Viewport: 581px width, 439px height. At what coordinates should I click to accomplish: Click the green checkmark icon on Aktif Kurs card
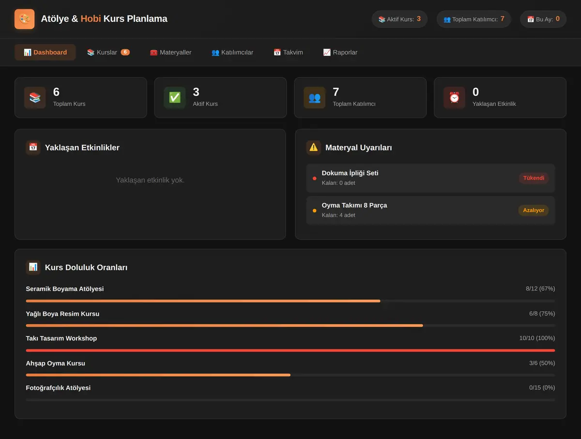[175, 97]
